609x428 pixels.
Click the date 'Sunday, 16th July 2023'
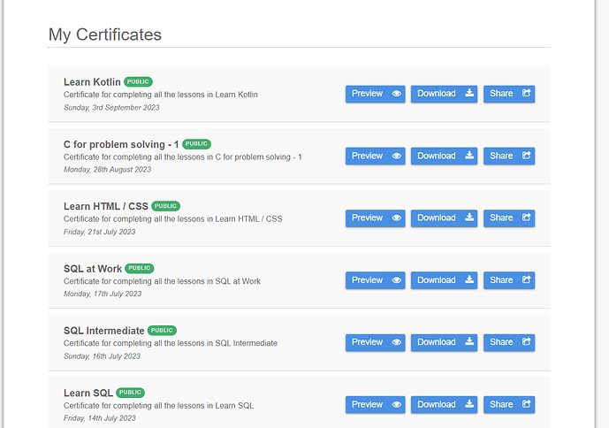click(102, 356)
